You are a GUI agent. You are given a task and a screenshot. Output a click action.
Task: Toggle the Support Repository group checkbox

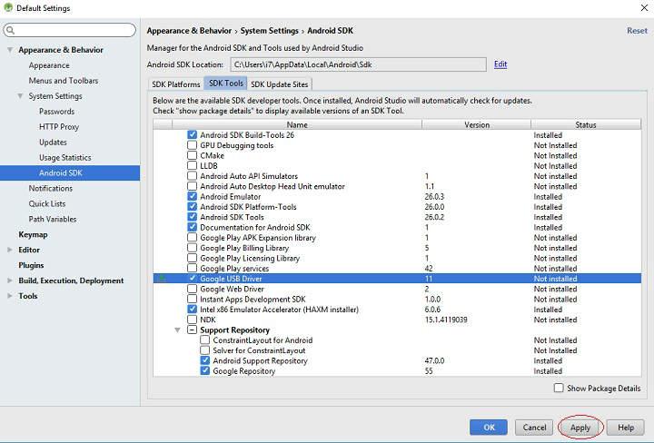pyautogui.click(x=192, y=330)
